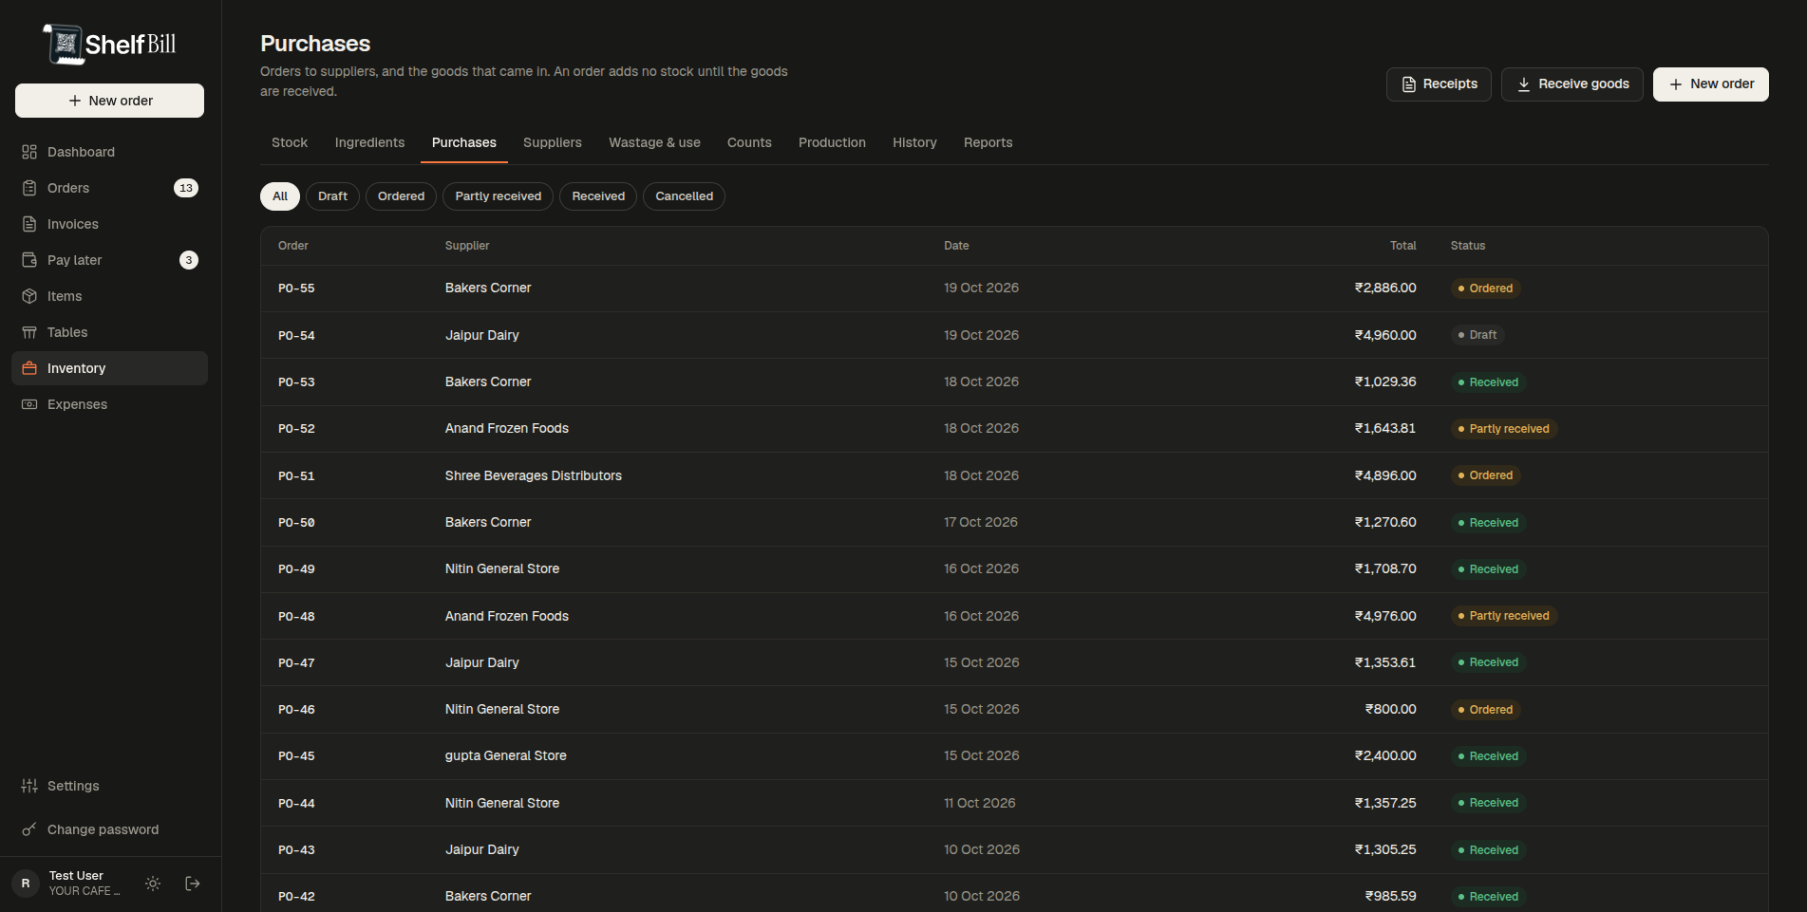Click the log out icon

(193, 884)
